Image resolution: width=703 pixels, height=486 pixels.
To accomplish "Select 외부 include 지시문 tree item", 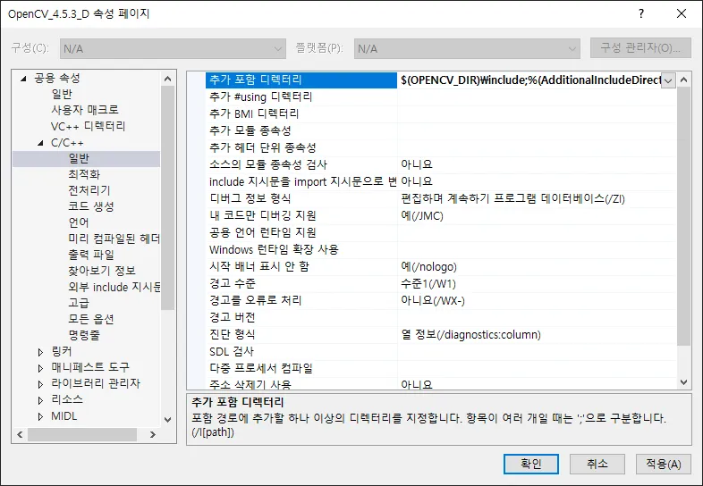I will (114, 287).
